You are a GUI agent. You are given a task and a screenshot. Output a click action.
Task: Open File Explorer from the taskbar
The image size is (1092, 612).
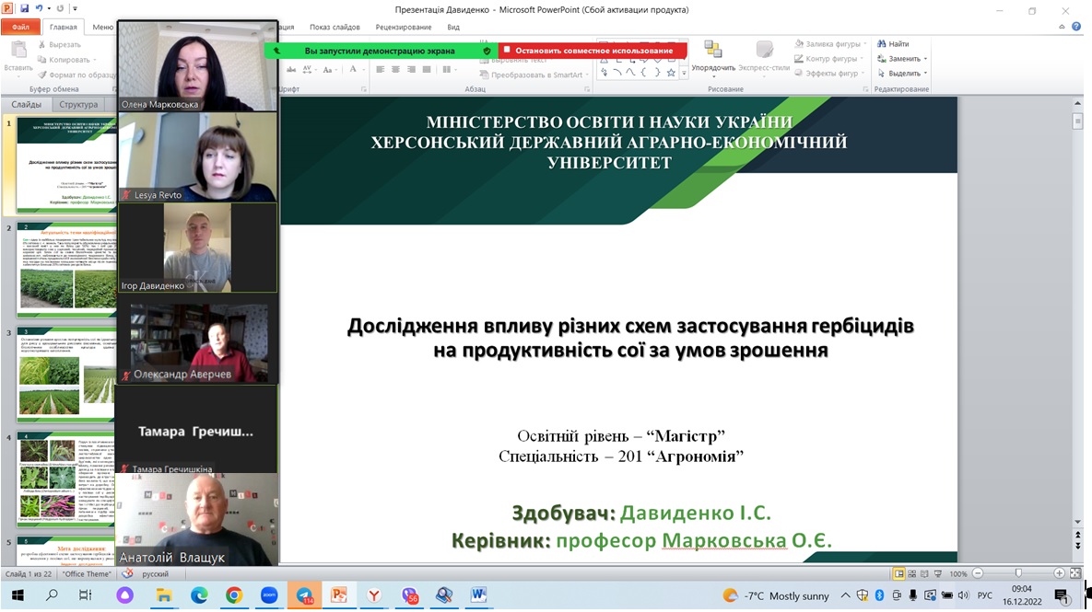(164, 595)
